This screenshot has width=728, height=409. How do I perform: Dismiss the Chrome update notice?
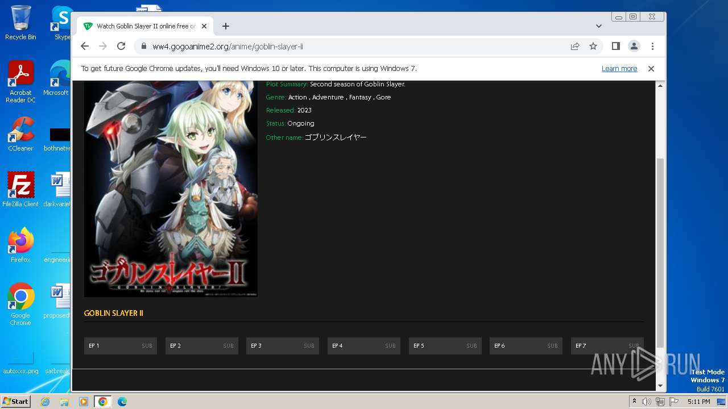(651, 69)
